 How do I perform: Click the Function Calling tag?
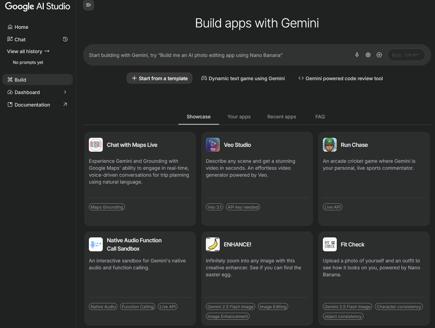click(137, 307)
